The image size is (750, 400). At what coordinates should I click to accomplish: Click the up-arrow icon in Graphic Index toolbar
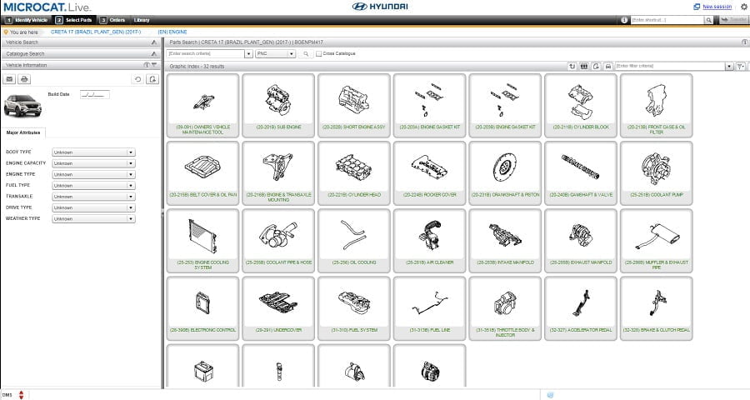point(572,66)
